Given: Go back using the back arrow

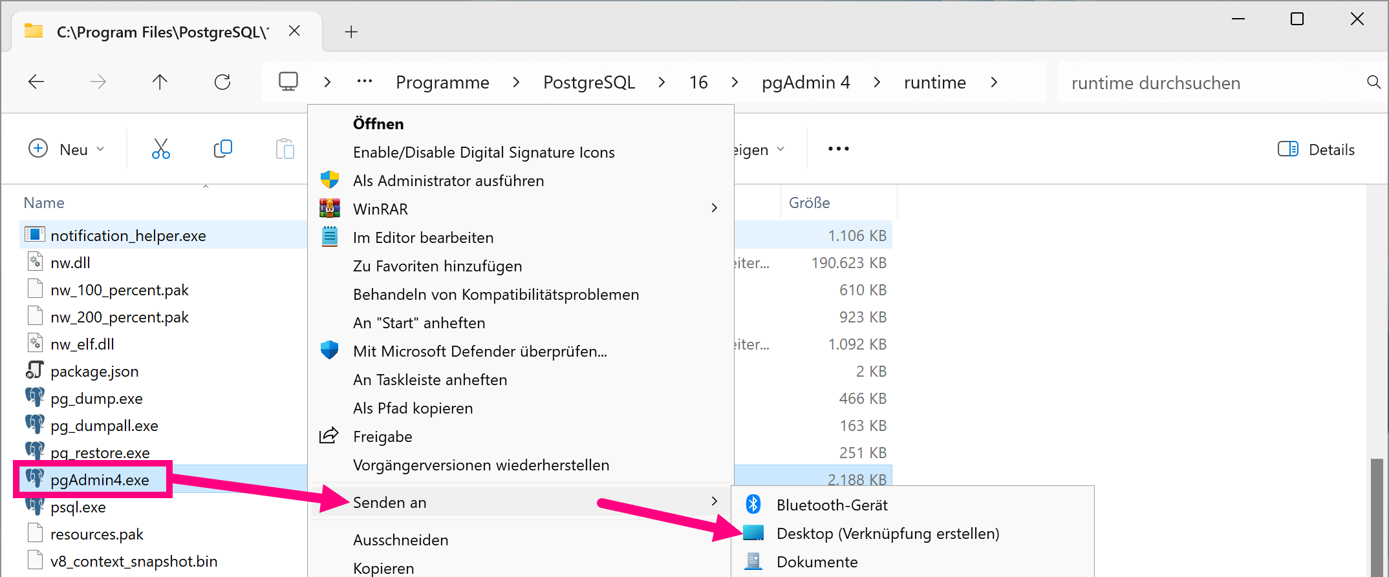Looking at the screenshot, I should 37,82.
